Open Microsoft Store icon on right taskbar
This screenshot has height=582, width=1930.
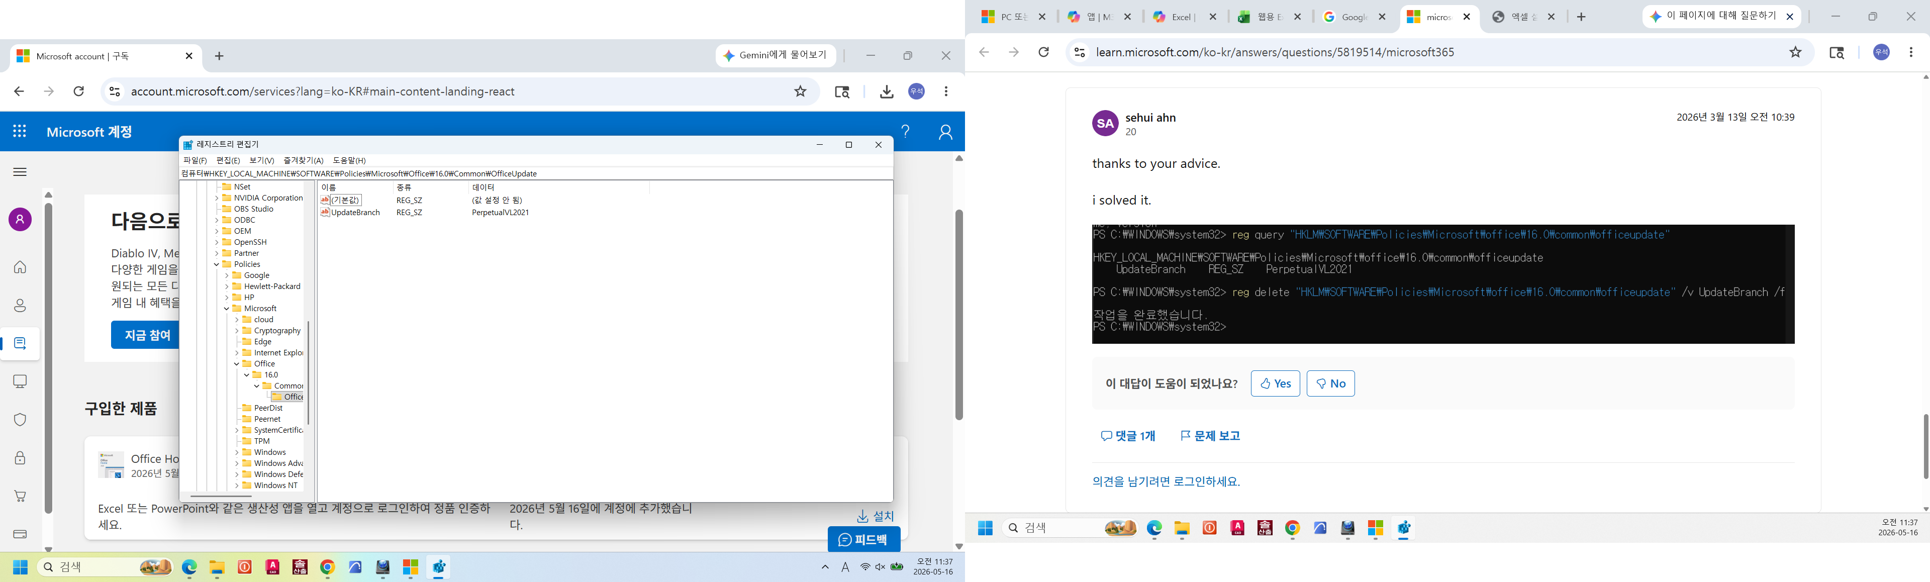coord(1376,528)
